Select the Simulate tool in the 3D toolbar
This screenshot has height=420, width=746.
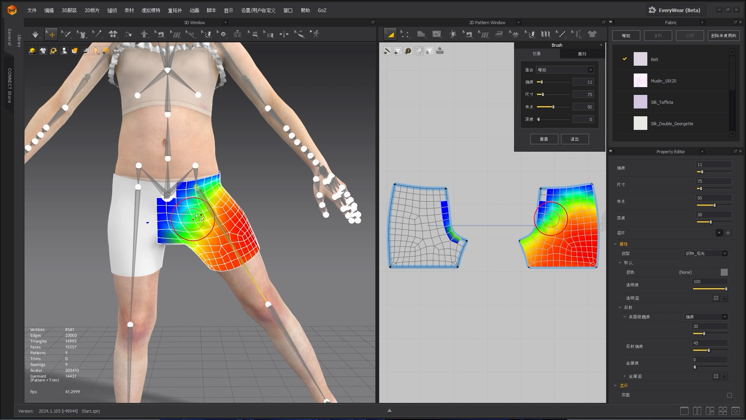(35, 34)
